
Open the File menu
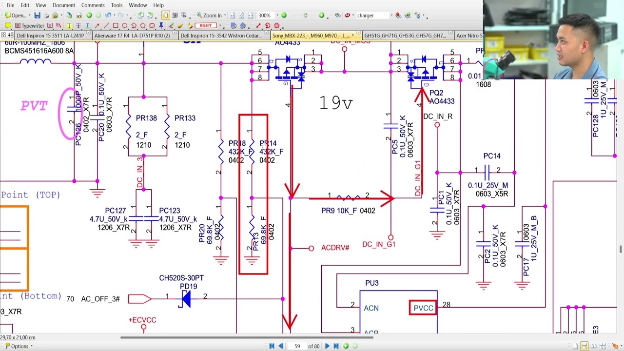[x=10, y=5]
